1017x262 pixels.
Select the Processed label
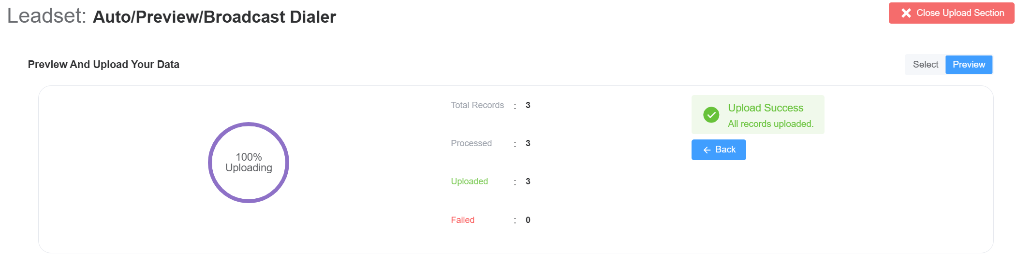pos(471,143)
